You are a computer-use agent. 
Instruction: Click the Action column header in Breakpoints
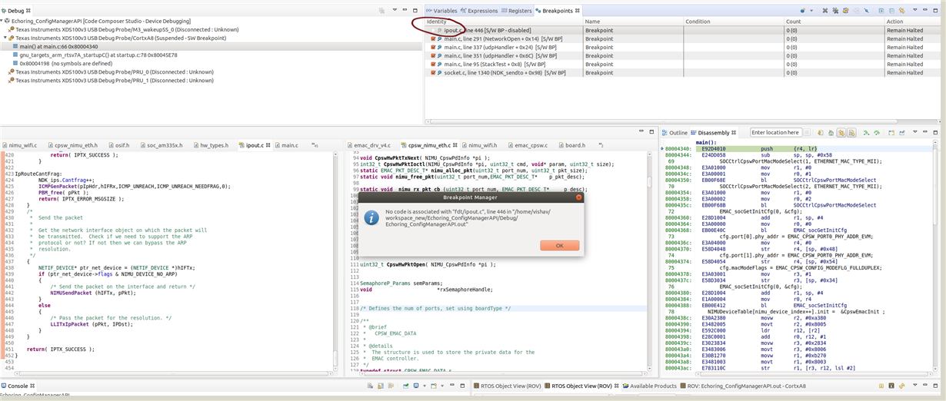(x=913, y=22)
